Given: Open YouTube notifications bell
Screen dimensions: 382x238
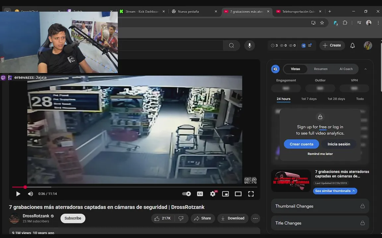Looking at the screenshot, I should [352, 45].
